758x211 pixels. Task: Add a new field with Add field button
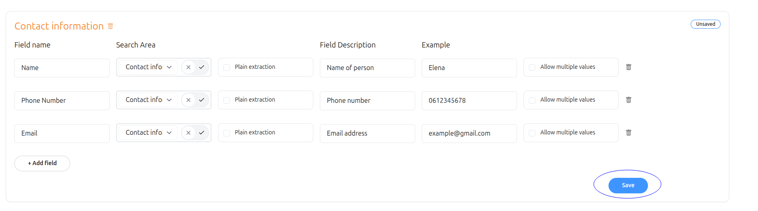(x=42, y=163)
